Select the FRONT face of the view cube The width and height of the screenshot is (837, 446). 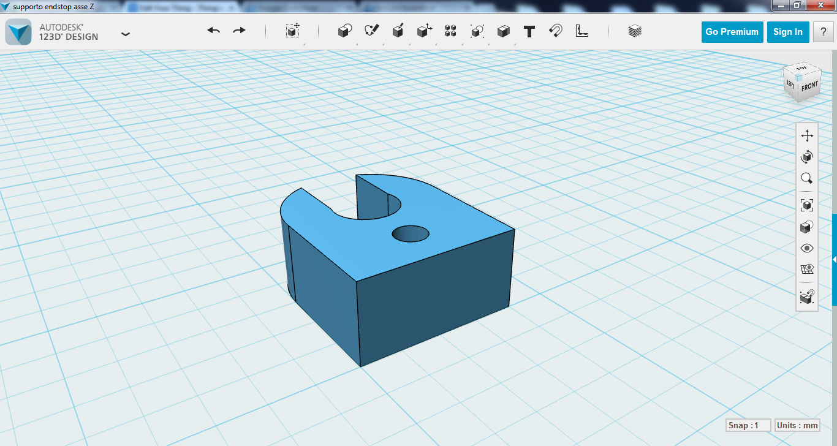click(809, 86)
